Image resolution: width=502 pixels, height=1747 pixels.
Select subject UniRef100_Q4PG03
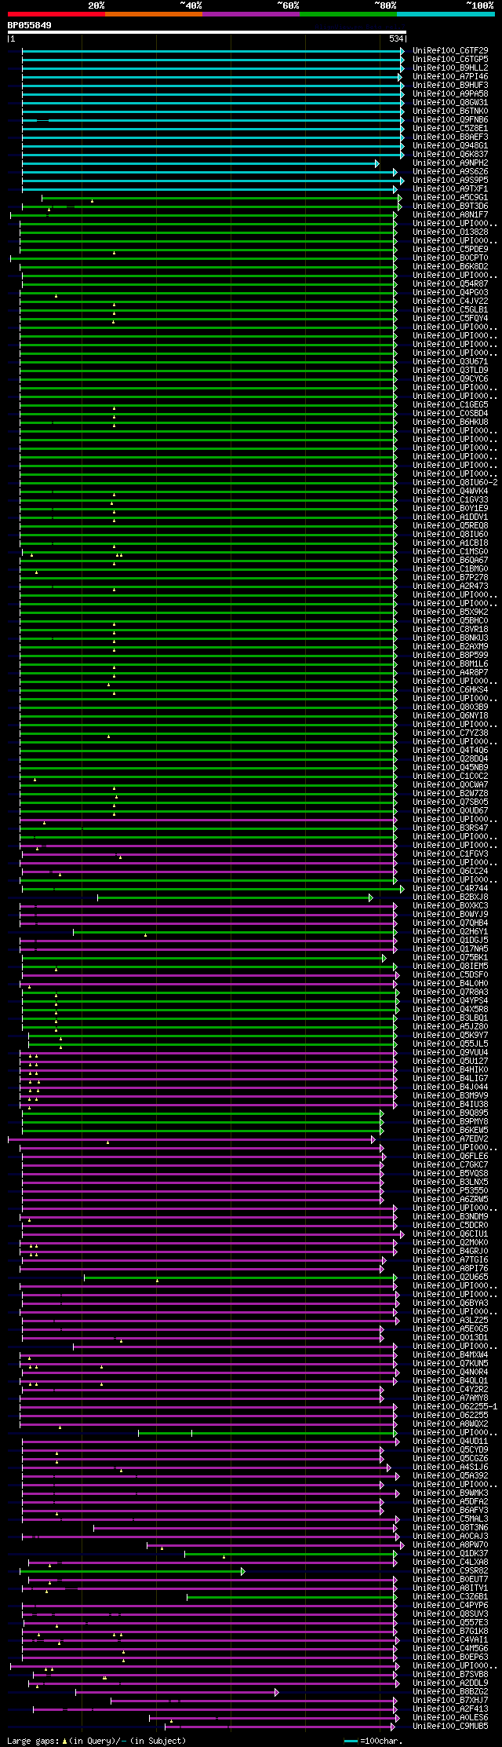450,293
